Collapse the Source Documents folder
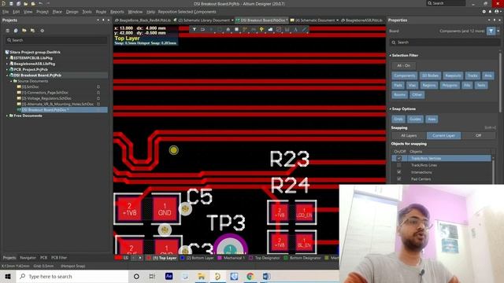This screenshot has height=283, width=504. pos(11,81)
